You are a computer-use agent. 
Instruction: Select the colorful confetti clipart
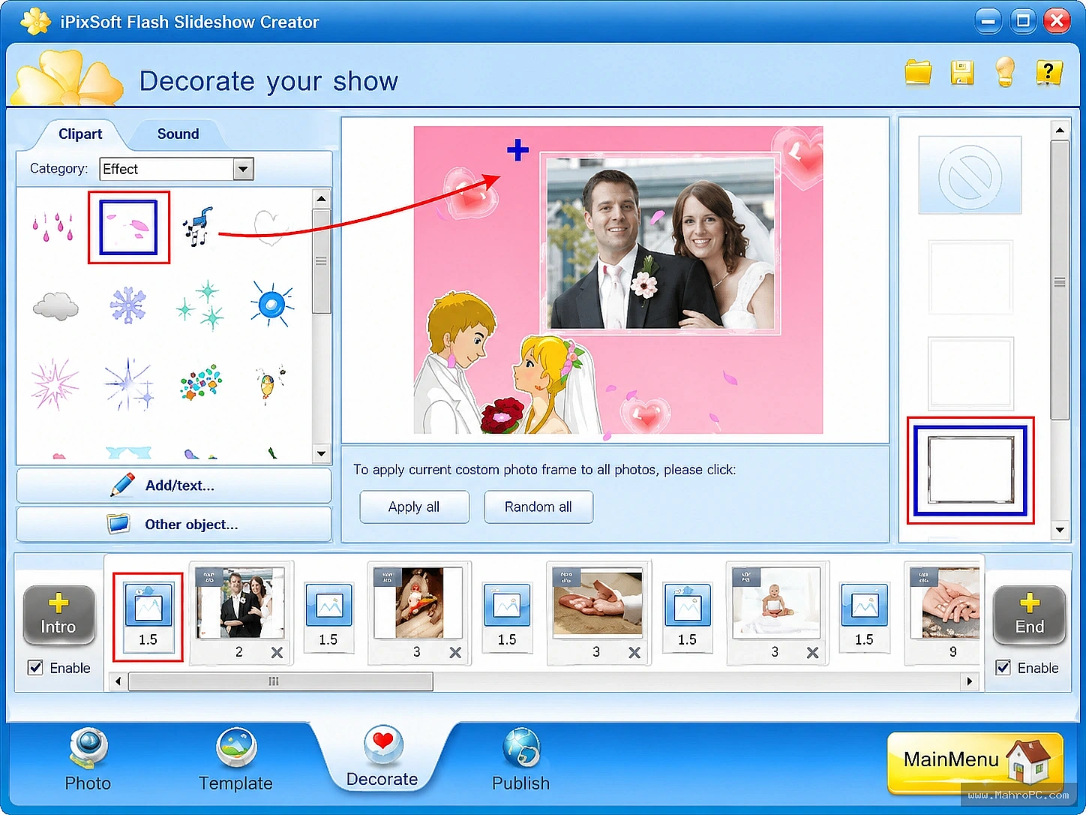click(200, 383)
